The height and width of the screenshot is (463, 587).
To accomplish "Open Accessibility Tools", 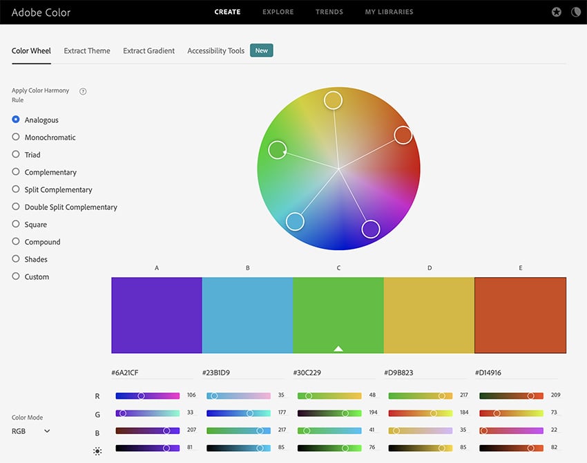I will point(215,50).
